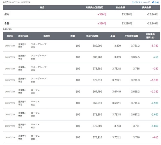Select the -4,930 realized loss value
This screenshot has width=161, height=145.
click(x=155, y=103)
